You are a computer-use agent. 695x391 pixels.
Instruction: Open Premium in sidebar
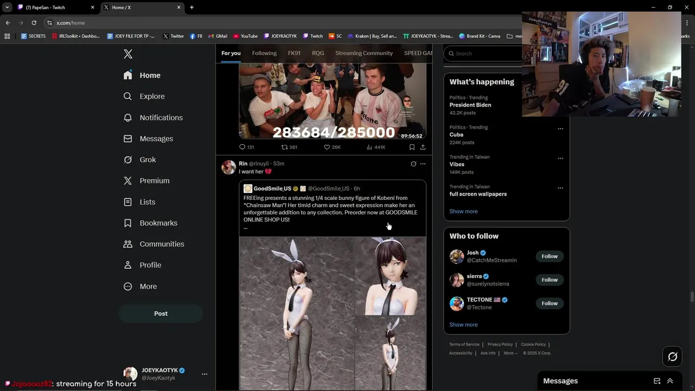tap(147, 181)
